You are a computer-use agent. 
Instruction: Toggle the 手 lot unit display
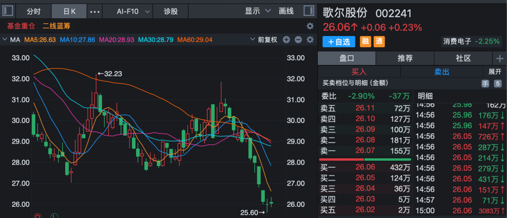tap(485, 84)
